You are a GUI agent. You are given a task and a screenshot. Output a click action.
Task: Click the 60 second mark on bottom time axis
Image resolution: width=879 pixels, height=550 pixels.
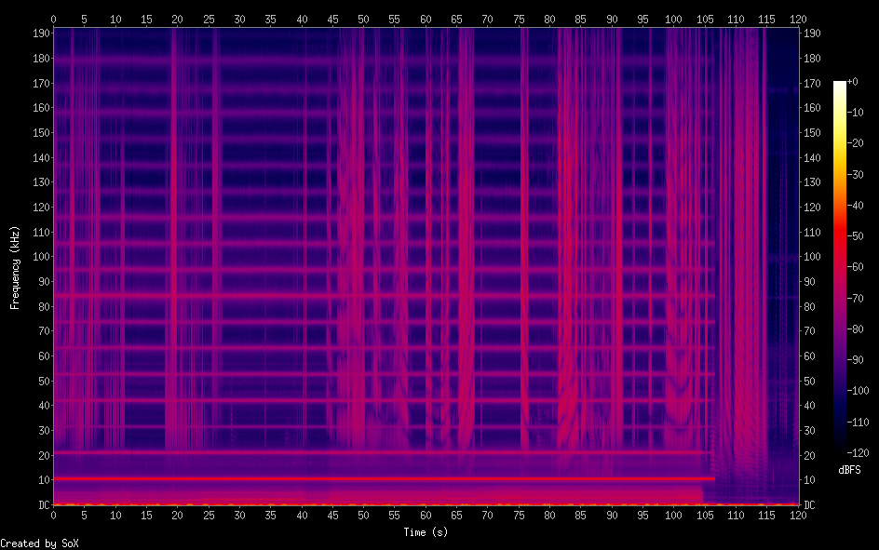tap(426, 515)
